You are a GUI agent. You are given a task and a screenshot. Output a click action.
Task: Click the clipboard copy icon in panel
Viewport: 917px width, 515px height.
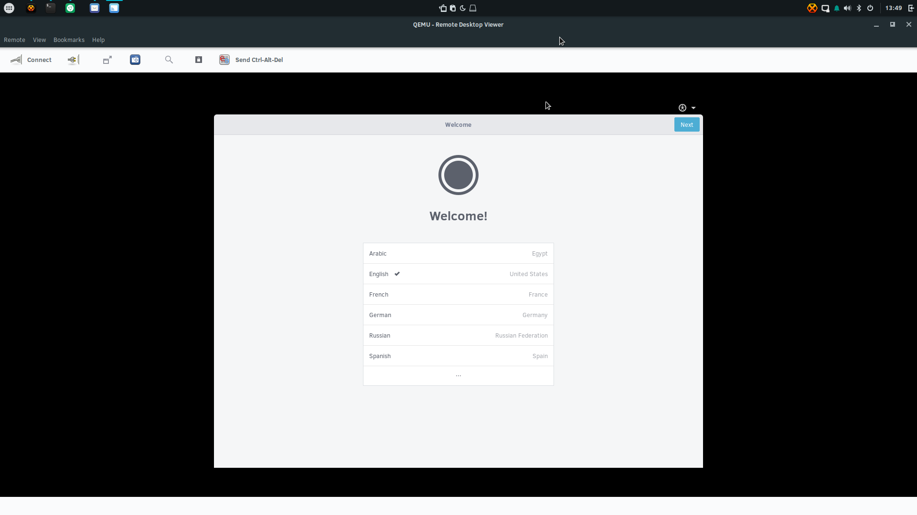pos(443,8)
